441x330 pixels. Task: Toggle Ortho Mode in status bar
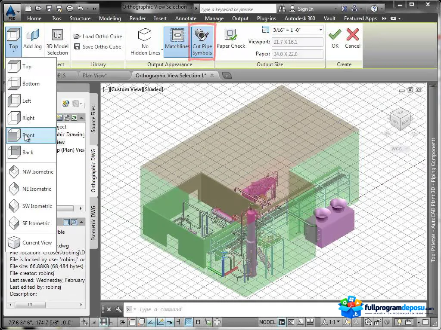pyautogui.click(x=113, y=322)
